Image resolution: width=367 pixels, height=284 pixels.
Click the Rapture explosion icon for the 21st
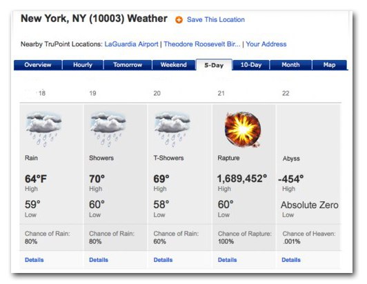(243, 130)
